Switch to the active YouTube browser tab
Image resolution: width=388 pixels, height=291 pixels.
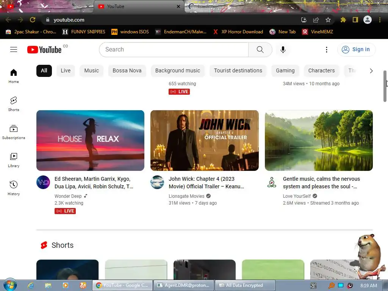(139, 6)
